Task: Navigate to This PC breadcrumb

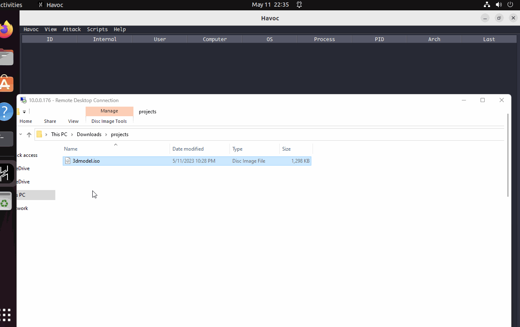Action: point(59,134)
